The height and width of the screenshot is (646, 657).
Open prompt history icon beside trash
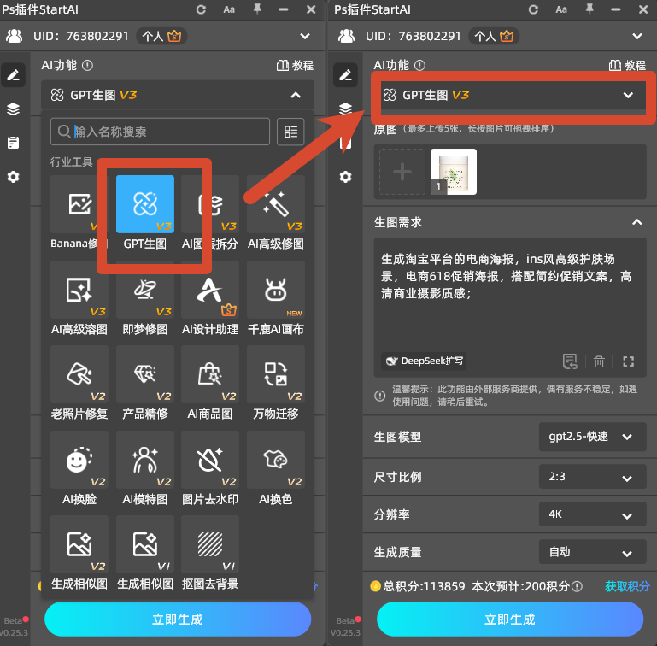(570, 361)
